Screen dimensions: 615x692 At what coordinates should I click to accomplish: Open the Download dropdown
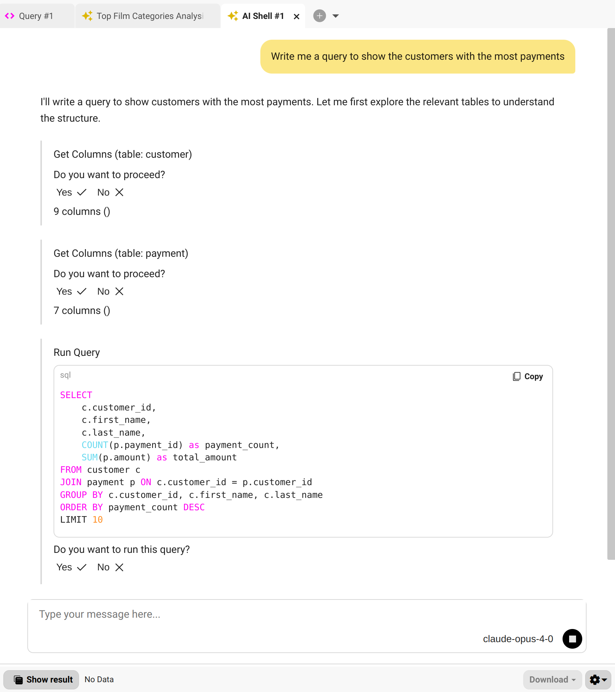point(552,680)
